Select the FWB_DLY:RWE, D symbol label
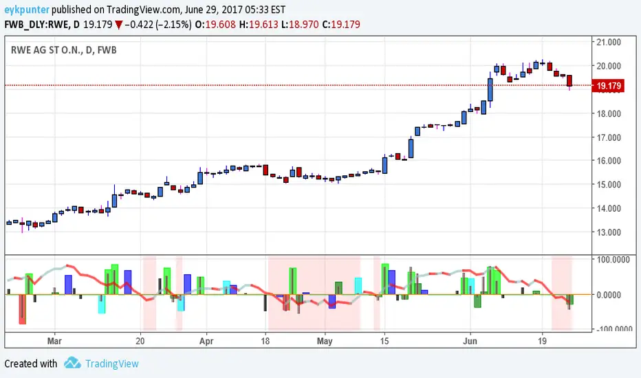 coord(42,25)
